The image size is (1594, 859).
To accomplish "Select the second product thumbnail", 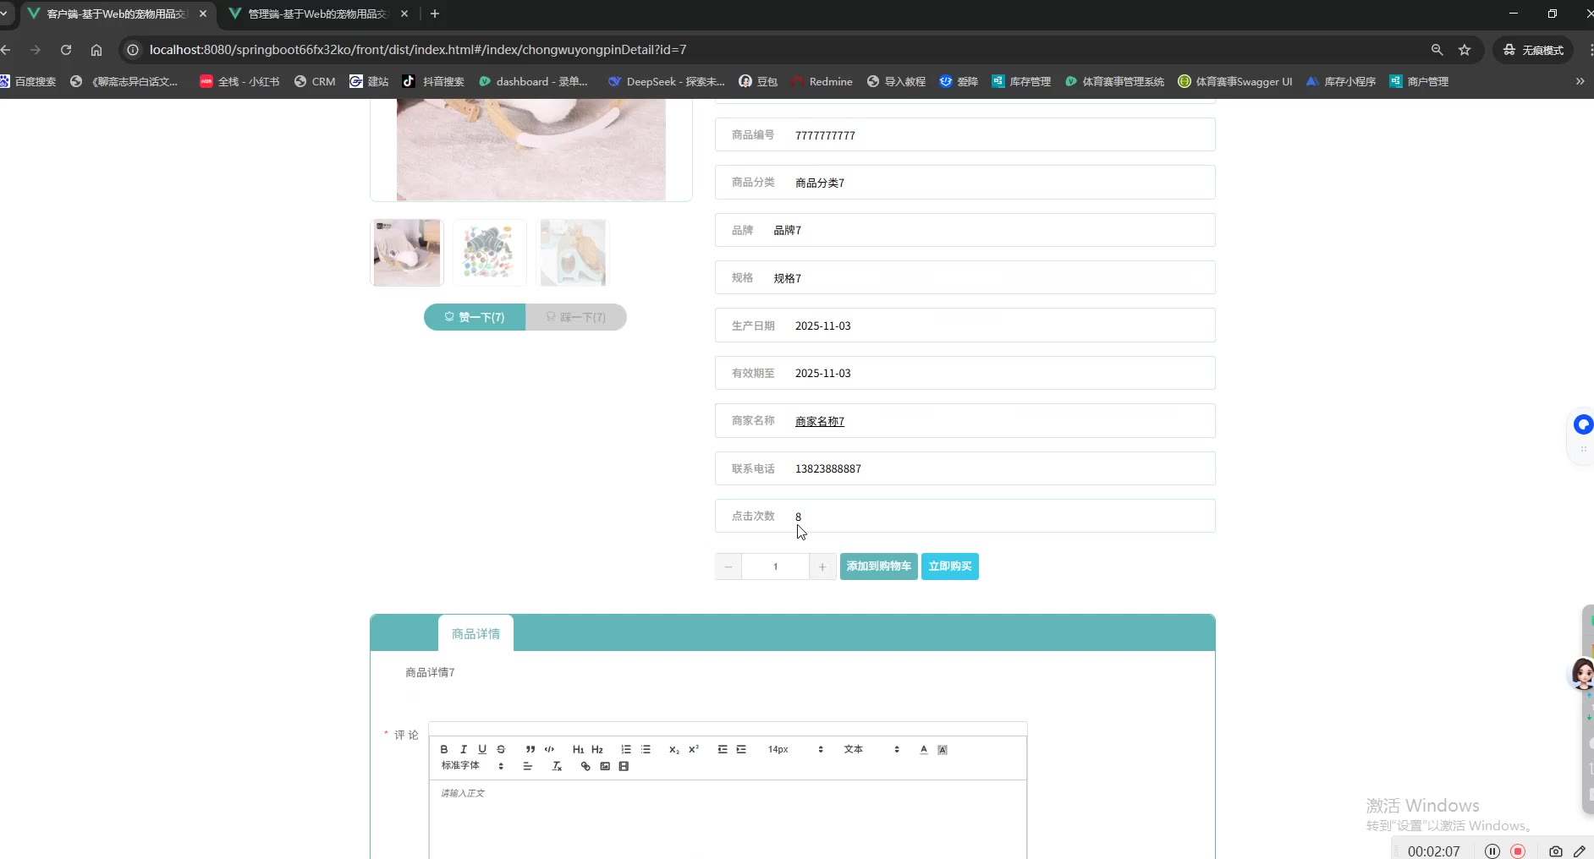I will (489, 253).
